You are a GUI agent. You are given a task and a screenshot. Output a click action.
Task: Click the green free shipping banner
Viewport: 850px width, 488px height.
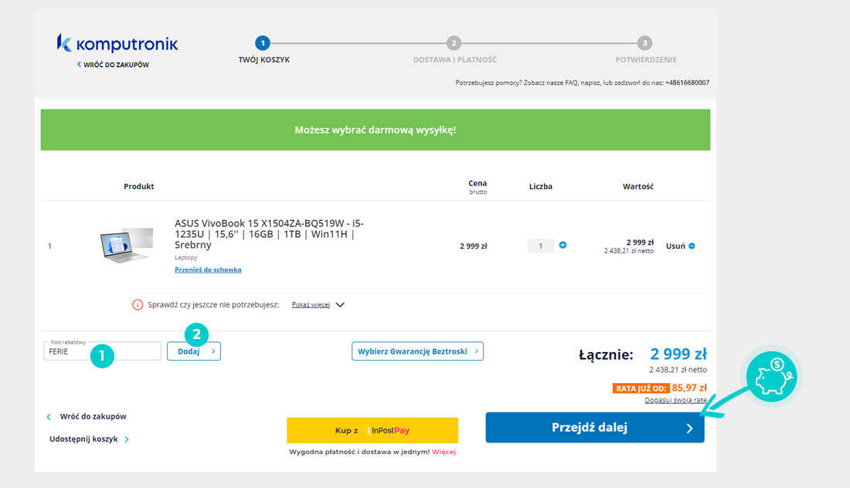point(375,130)
